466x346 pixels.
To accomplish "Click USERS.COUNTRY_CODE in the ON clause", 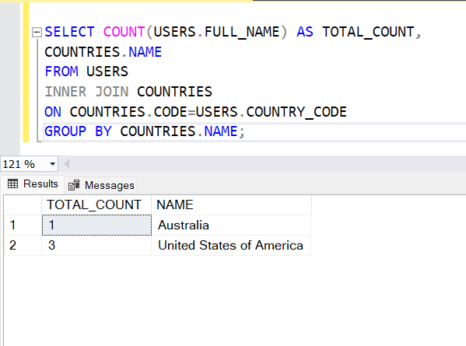I will point(271,112).
